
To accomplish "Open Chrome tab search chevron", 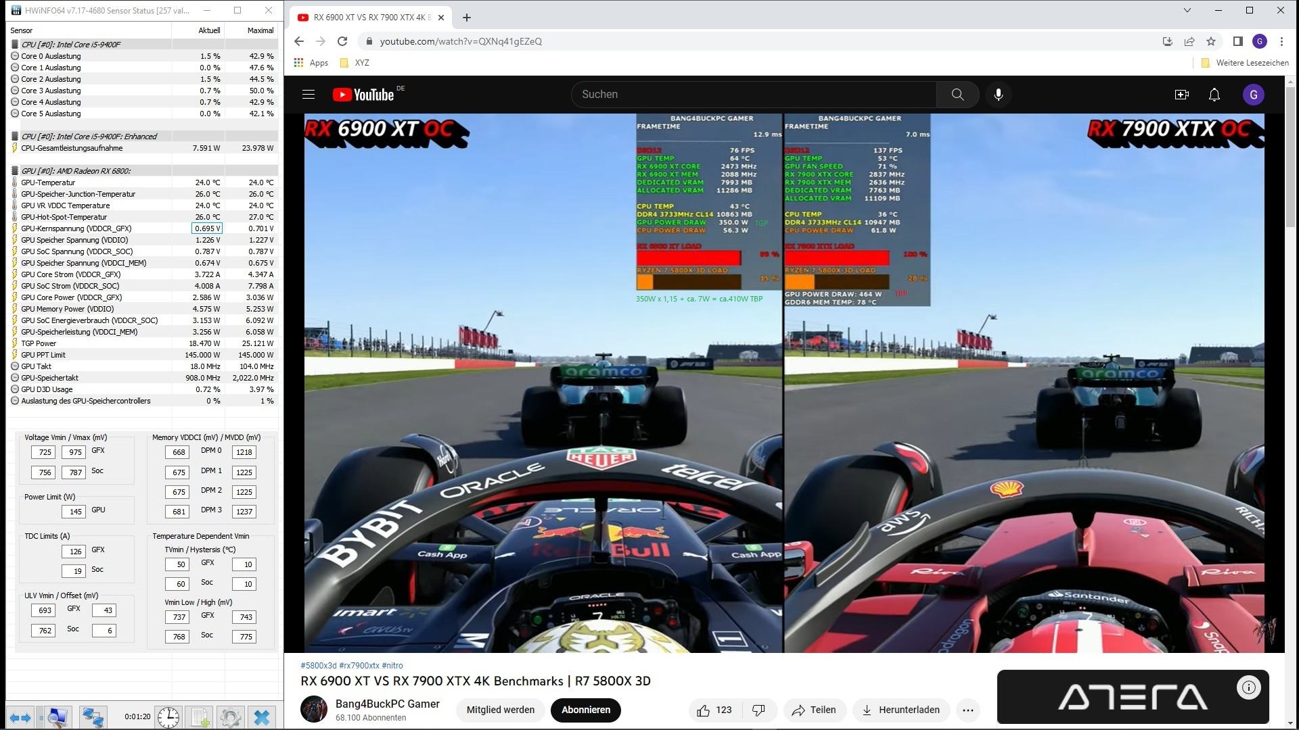I will 1187,10.
